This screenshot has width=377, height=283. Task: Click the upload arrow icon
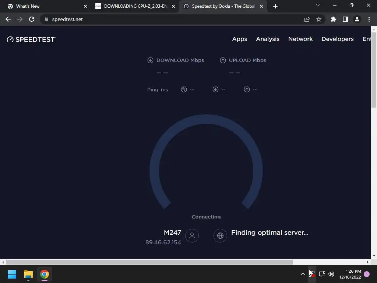click(223, 60)
